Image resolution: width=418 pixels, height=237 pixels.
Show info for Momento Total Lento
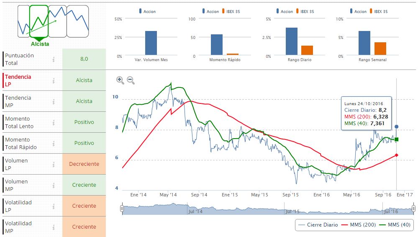pyautogui.click(x=54, y=122)
